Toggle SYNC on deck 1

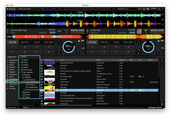(81, 30)
